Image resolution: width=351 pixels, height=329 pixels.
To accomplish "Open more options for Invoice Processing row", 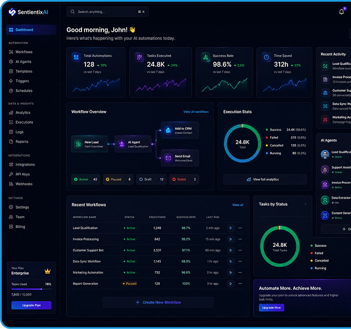I will 240,239.
